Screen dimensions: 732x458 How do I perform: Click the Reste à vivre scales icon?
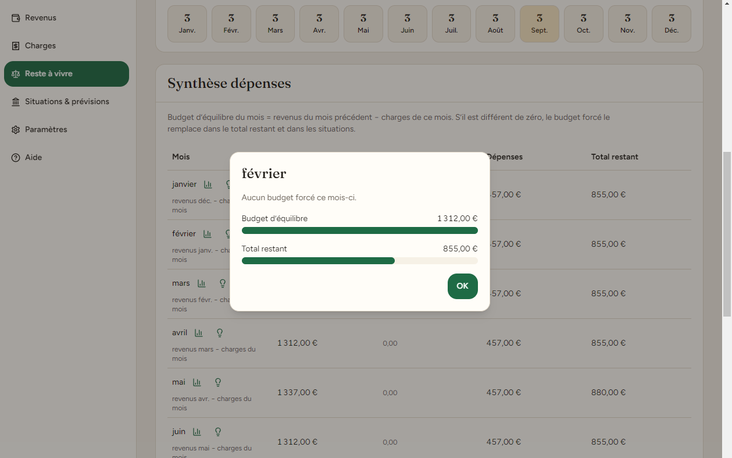tap(16, 74)
